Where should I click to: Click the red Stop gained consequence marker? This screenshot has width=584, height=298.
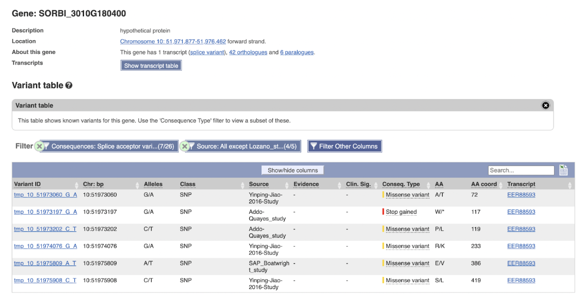(x=383, y=212)
